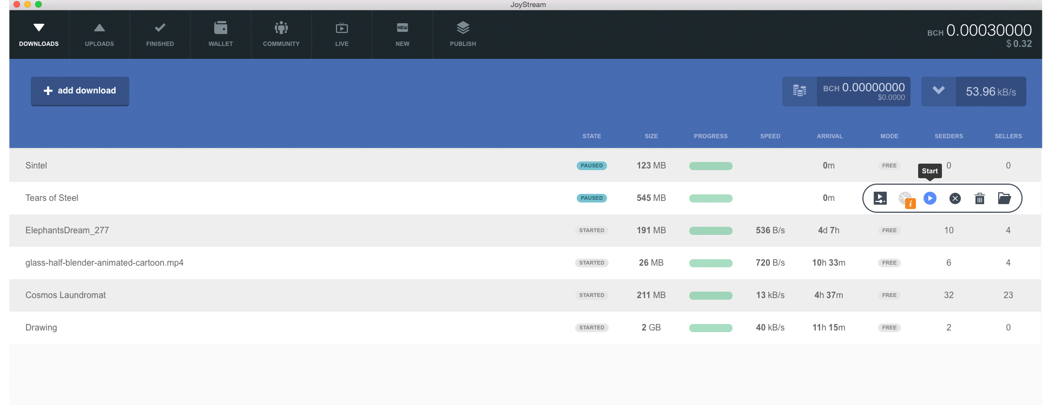Click the download speed arrow icon

click(939, 91)
